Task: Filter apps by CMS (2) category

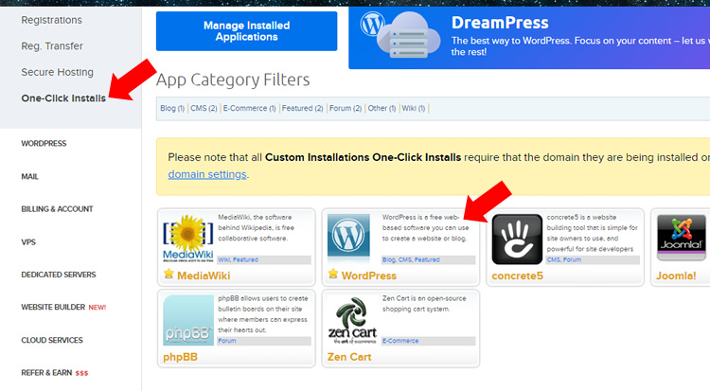Action: pos(204,108)
